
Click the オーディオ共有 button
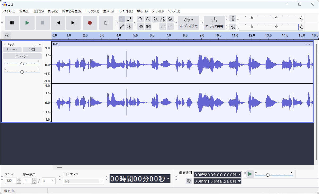214,23
